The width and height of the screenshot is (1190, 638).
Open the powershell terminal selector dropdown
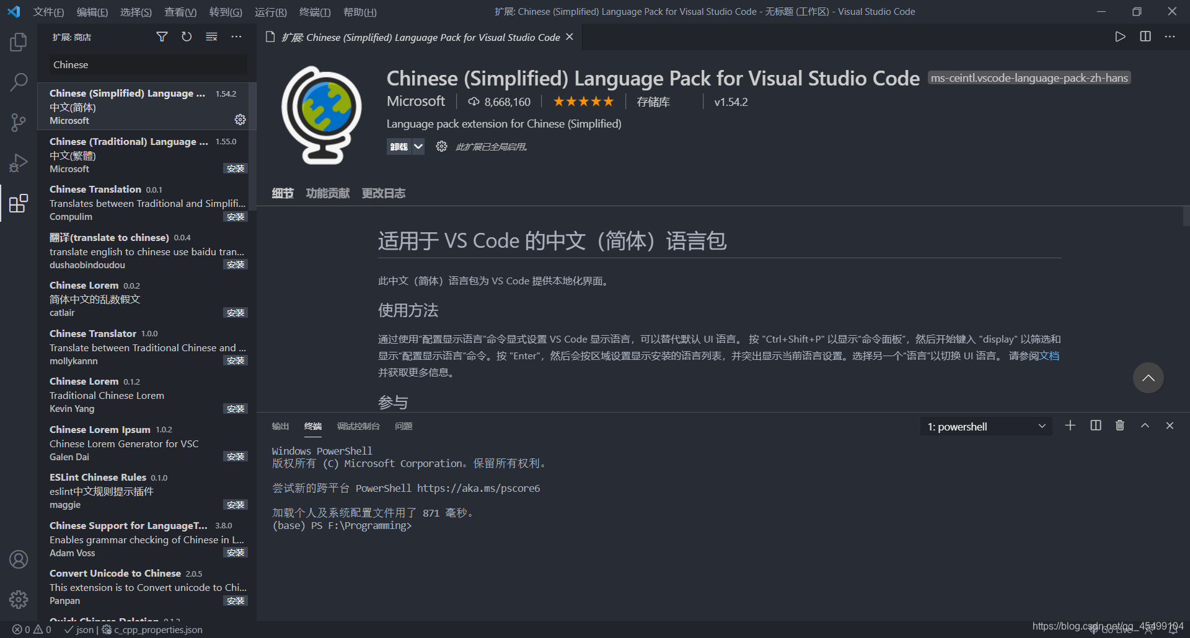tap(986, 426)
